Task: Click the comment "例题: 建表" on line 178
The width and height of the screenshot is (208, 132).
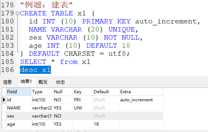Action: click(46, 5)
